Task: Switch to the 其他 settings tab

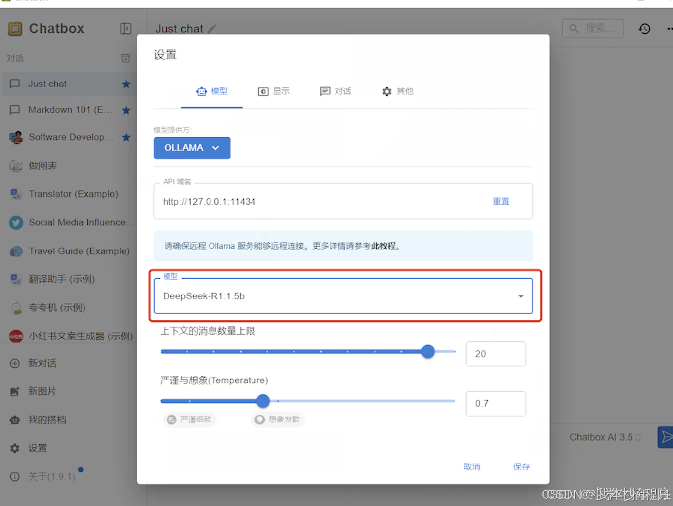Action: coord(398,91)
